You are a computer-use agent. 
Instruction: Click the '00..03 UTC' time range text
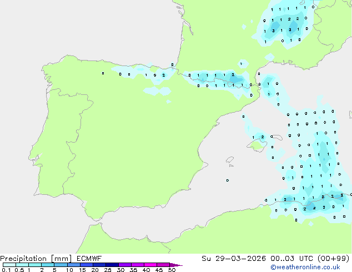point(291,259)
